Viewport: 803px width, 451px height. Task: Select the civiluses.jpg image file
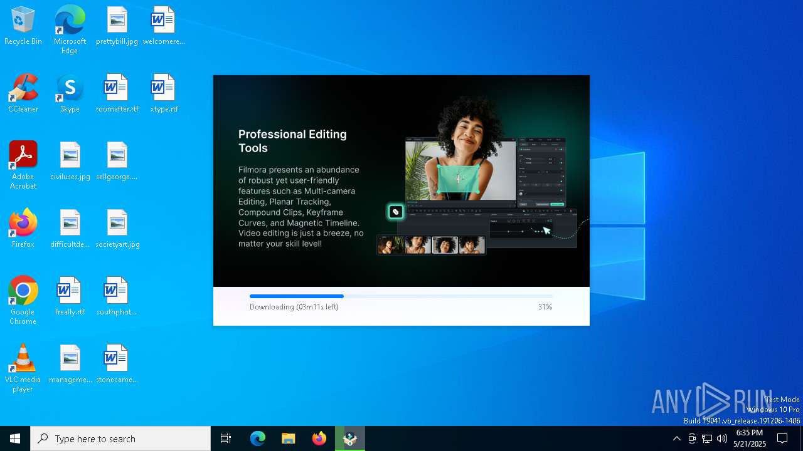click(70, 162)
